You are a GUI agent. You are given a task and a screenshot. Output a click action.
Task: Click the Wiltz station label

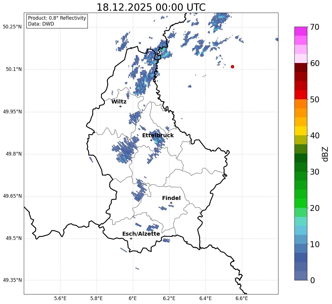(x=119, y=102)
